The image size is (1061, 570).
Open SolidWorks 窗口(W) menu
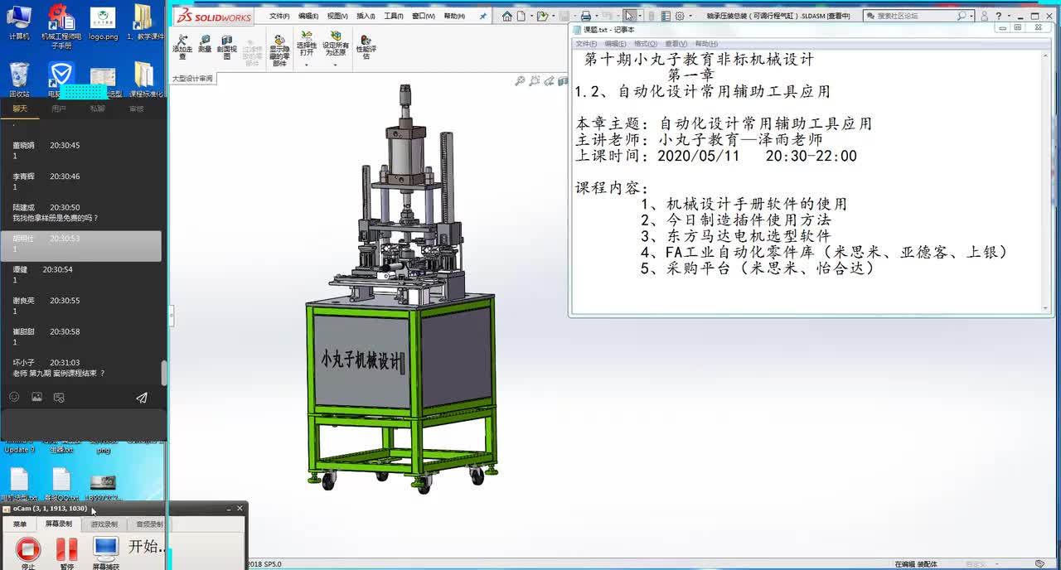[424, 16]
